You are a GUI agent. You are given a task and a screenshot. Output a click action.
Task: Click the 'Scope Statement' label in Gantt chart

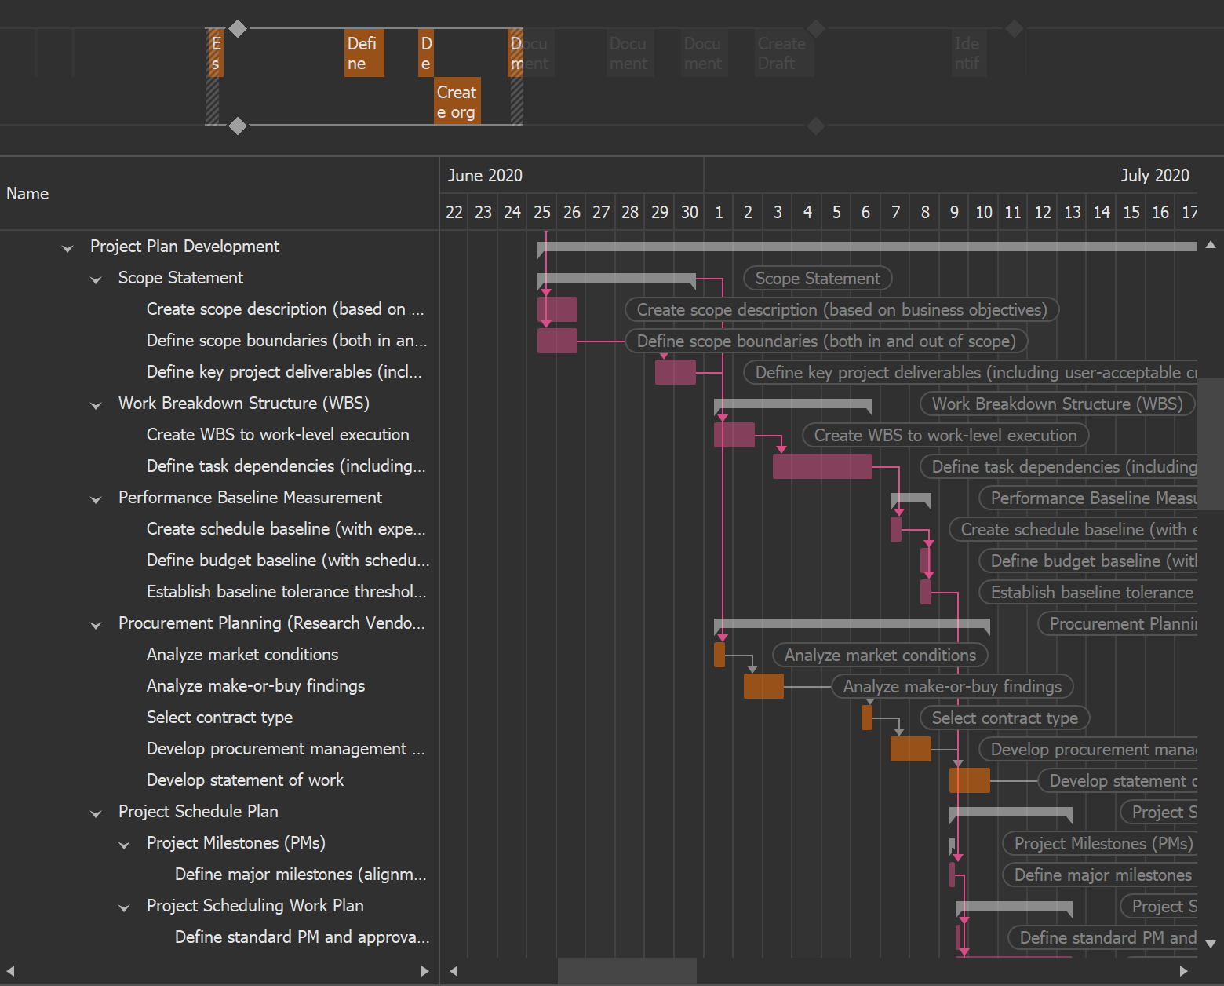817,279
